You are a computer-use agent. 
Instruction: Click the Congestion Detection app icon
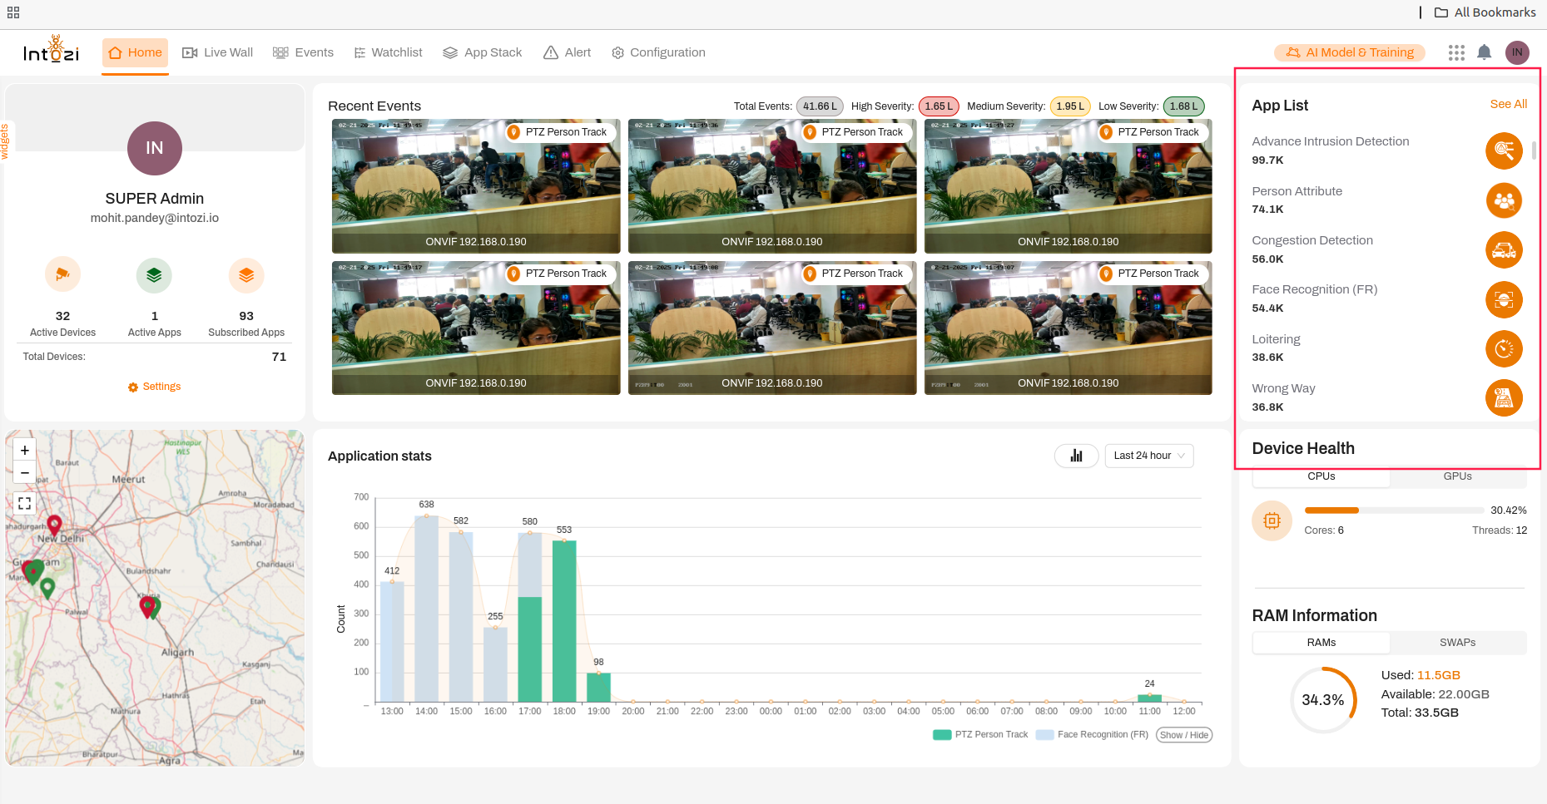coord(1504,250)
